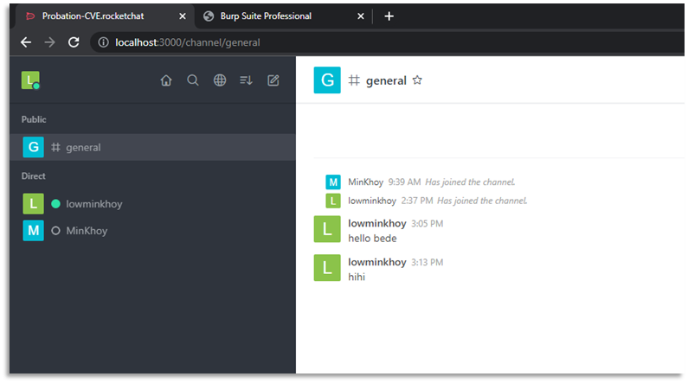This screenshot has width=688, height=383.
Task: Open direct message with MinKhoy
Action: pos(152,231)
